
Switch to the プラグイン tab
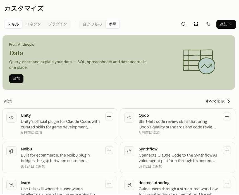58,24
